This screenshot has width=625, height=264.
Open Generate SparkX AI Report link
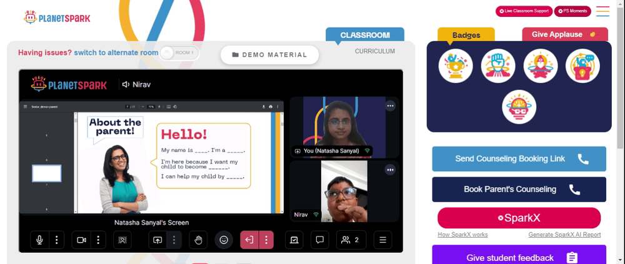564,235
